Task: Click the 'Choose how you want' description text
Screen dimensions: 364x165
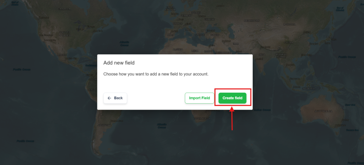Action: click(x=155, y=74)
